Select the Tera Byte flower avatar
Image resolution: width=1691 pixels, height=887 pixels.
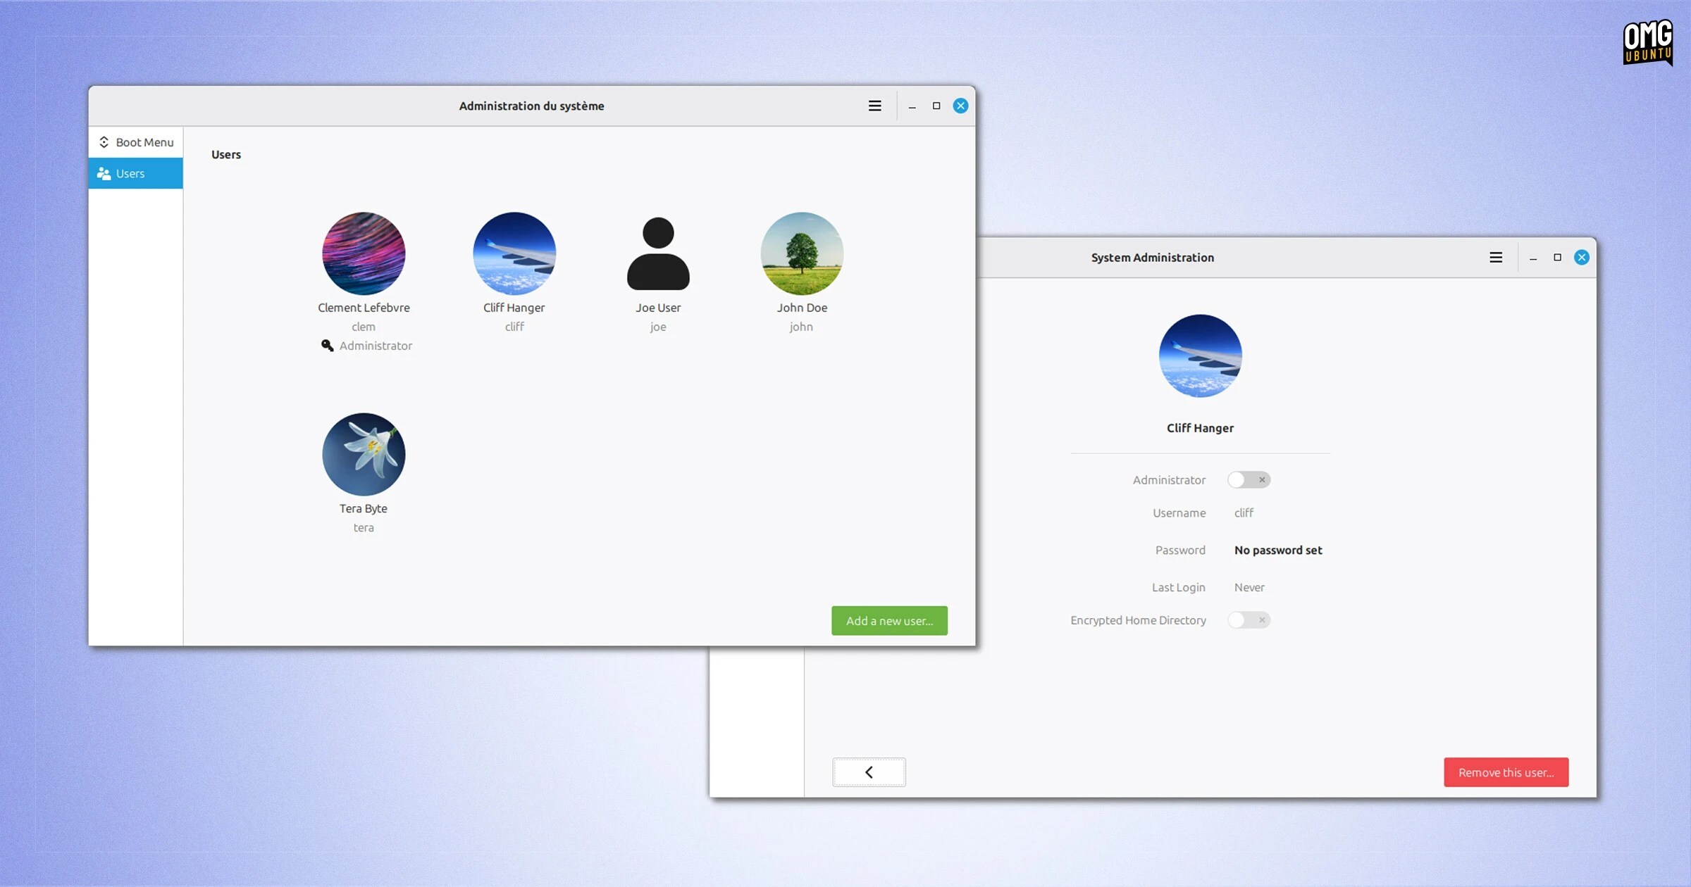[x=364, y=455]
